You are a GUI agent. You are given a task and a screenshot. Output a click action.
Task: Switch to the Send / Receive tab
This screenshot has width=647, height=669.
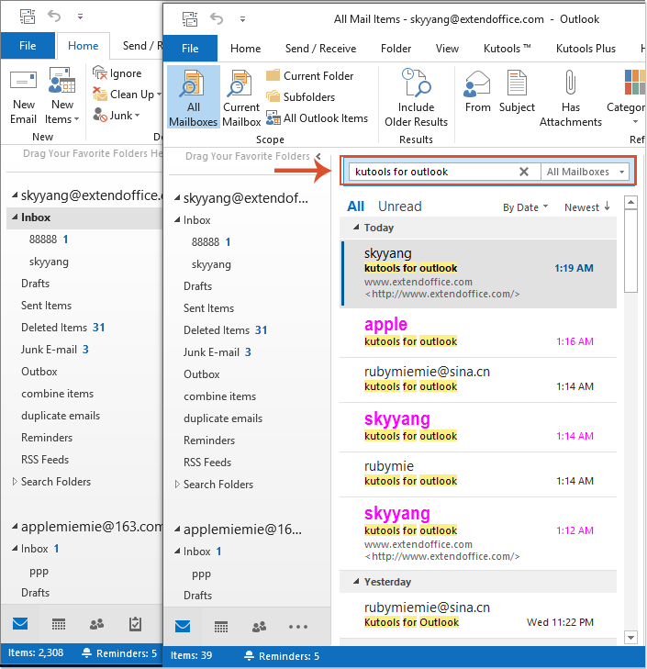tap(321, 49)
